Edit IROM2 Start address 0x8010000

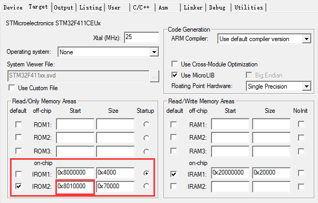75,187
